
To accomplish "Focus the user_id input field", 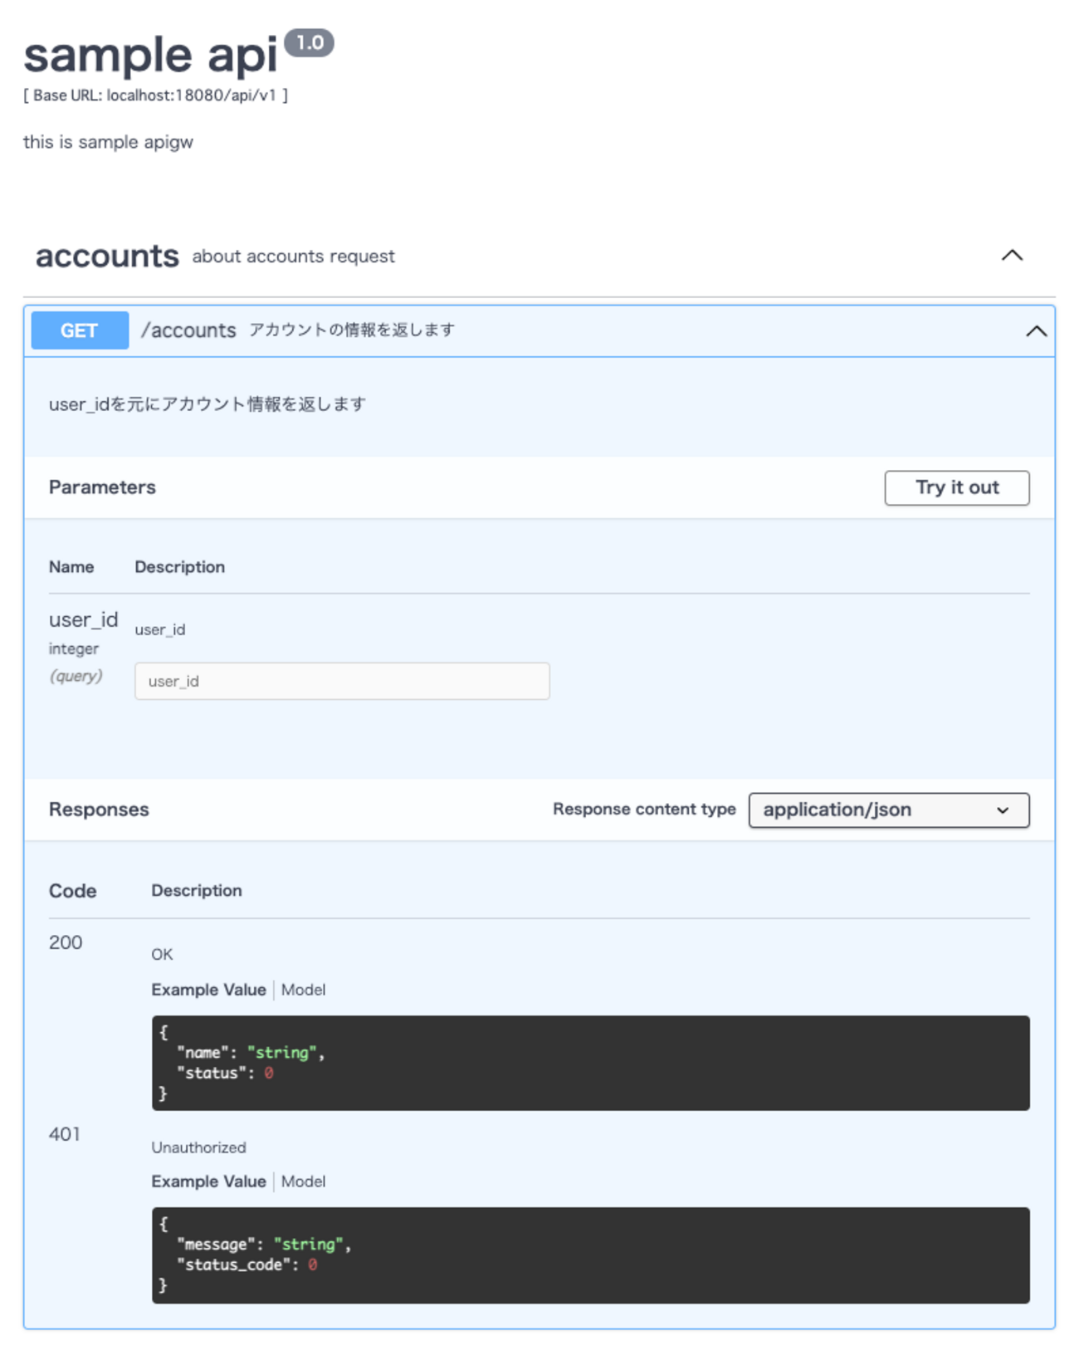I will [x=342, y=681].
